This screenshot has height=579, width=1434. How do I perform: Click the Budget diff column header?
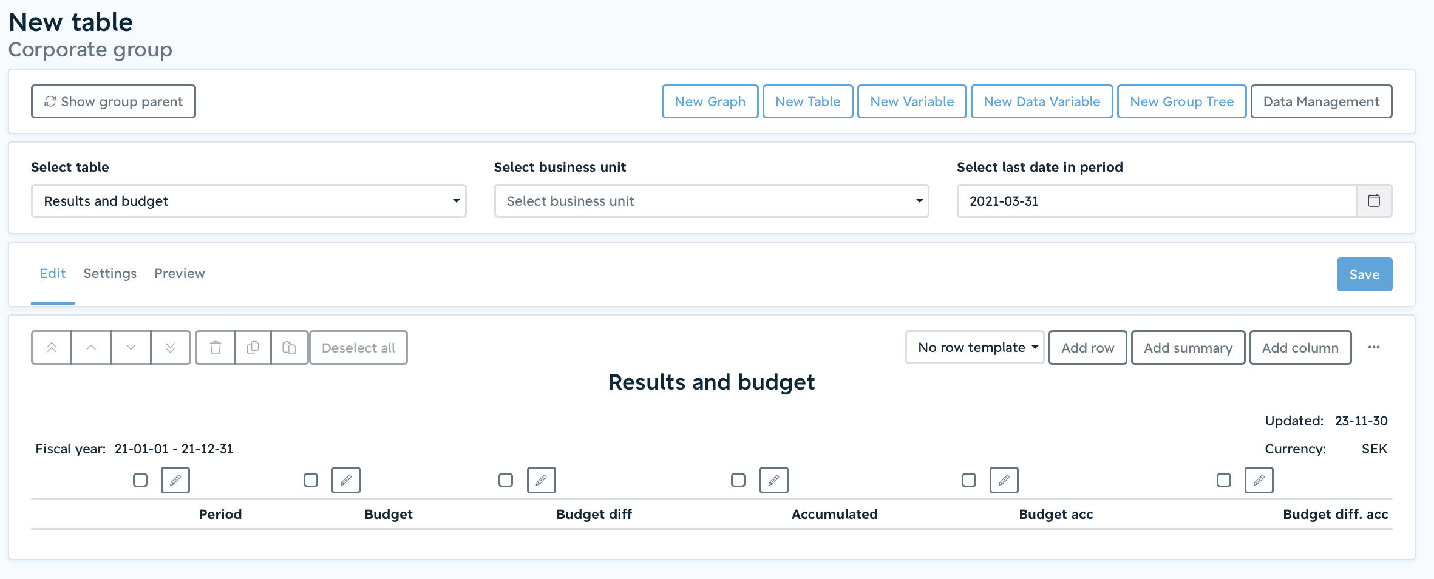pos(594,514)
